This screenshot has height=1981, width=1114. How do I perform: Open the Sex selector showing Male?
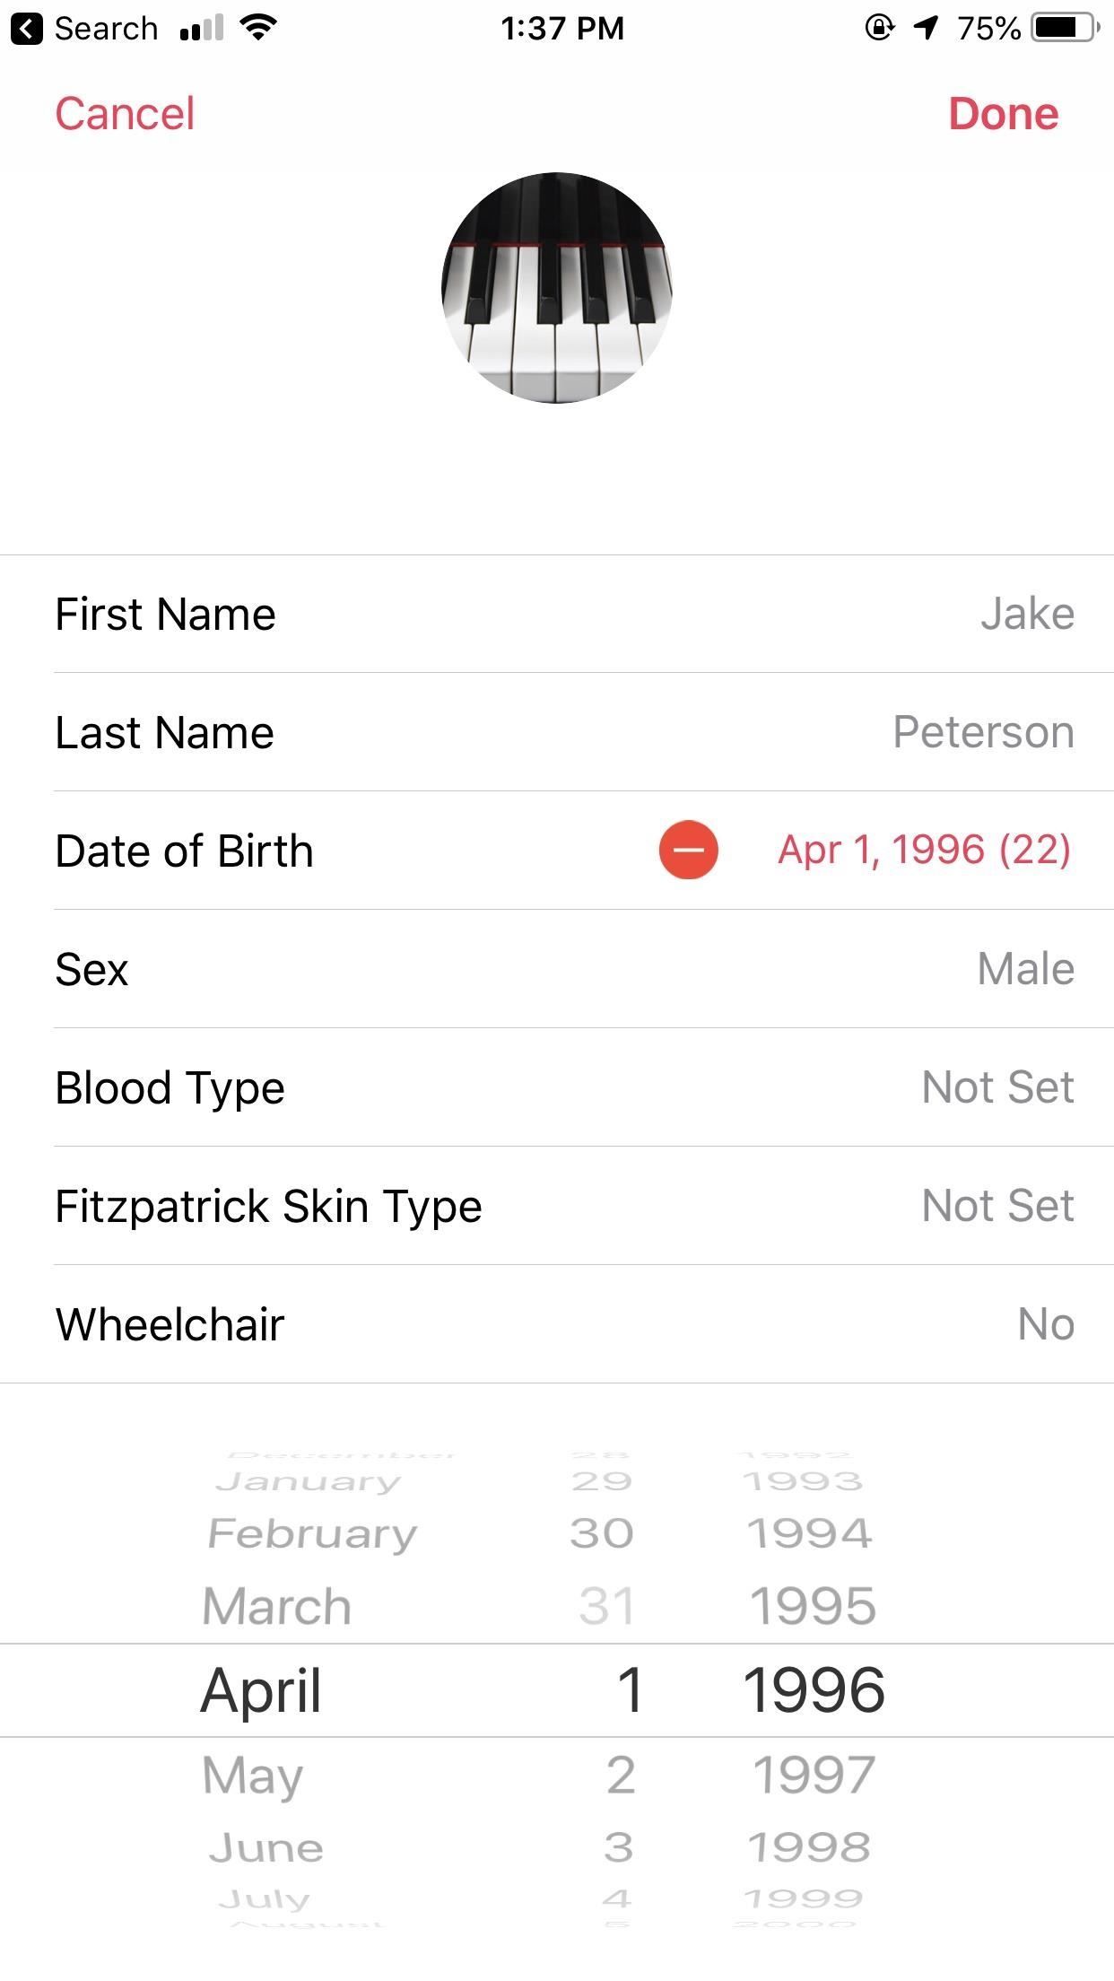point(1025,969)
